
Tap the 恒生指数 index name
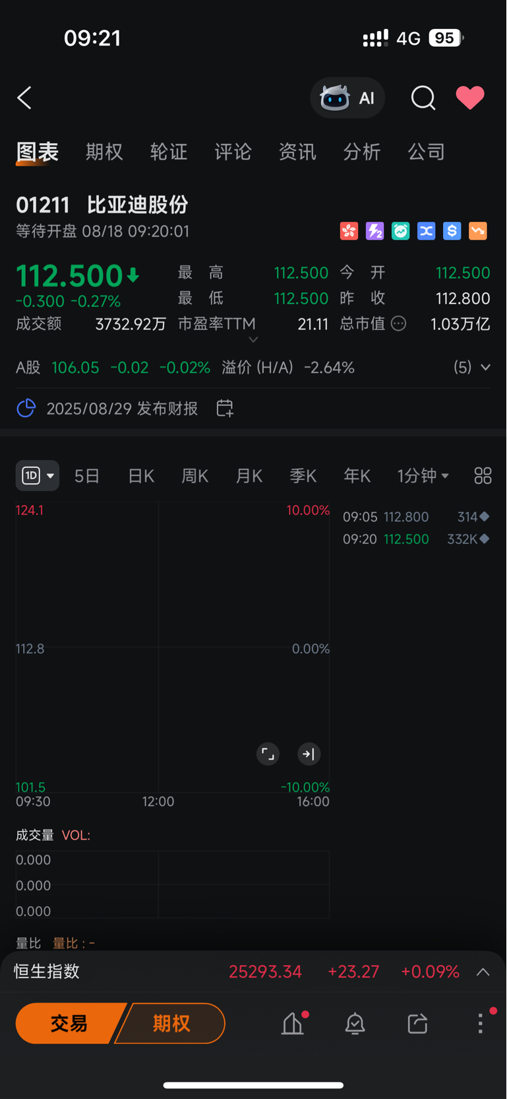click(x=47, y=972)
